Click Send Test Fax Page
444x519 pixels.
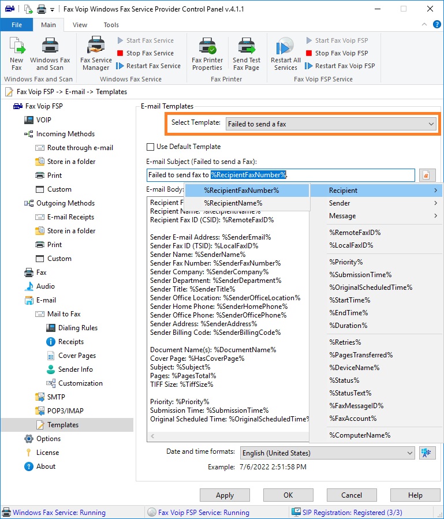coord(247,54)
